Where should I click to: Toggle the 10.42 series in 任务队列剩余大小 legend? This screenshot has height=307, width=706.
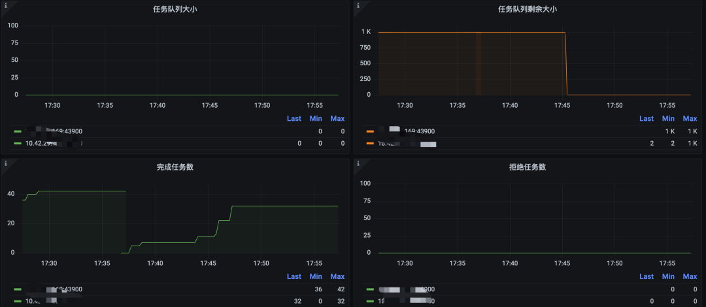coord(407,144)
